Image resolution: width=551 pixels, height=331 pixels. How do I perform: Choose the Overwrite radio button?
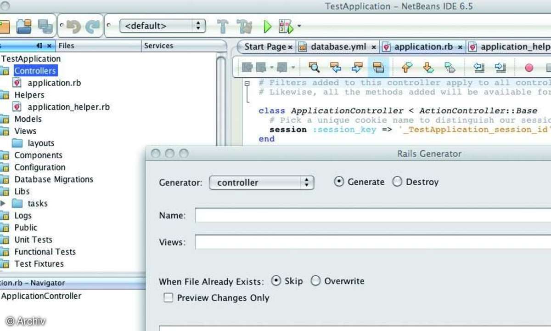click(x=315, y=280)
